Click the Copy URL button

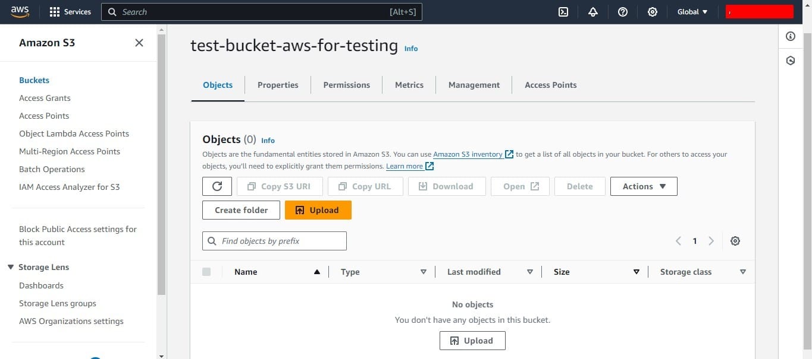[365, 186]
